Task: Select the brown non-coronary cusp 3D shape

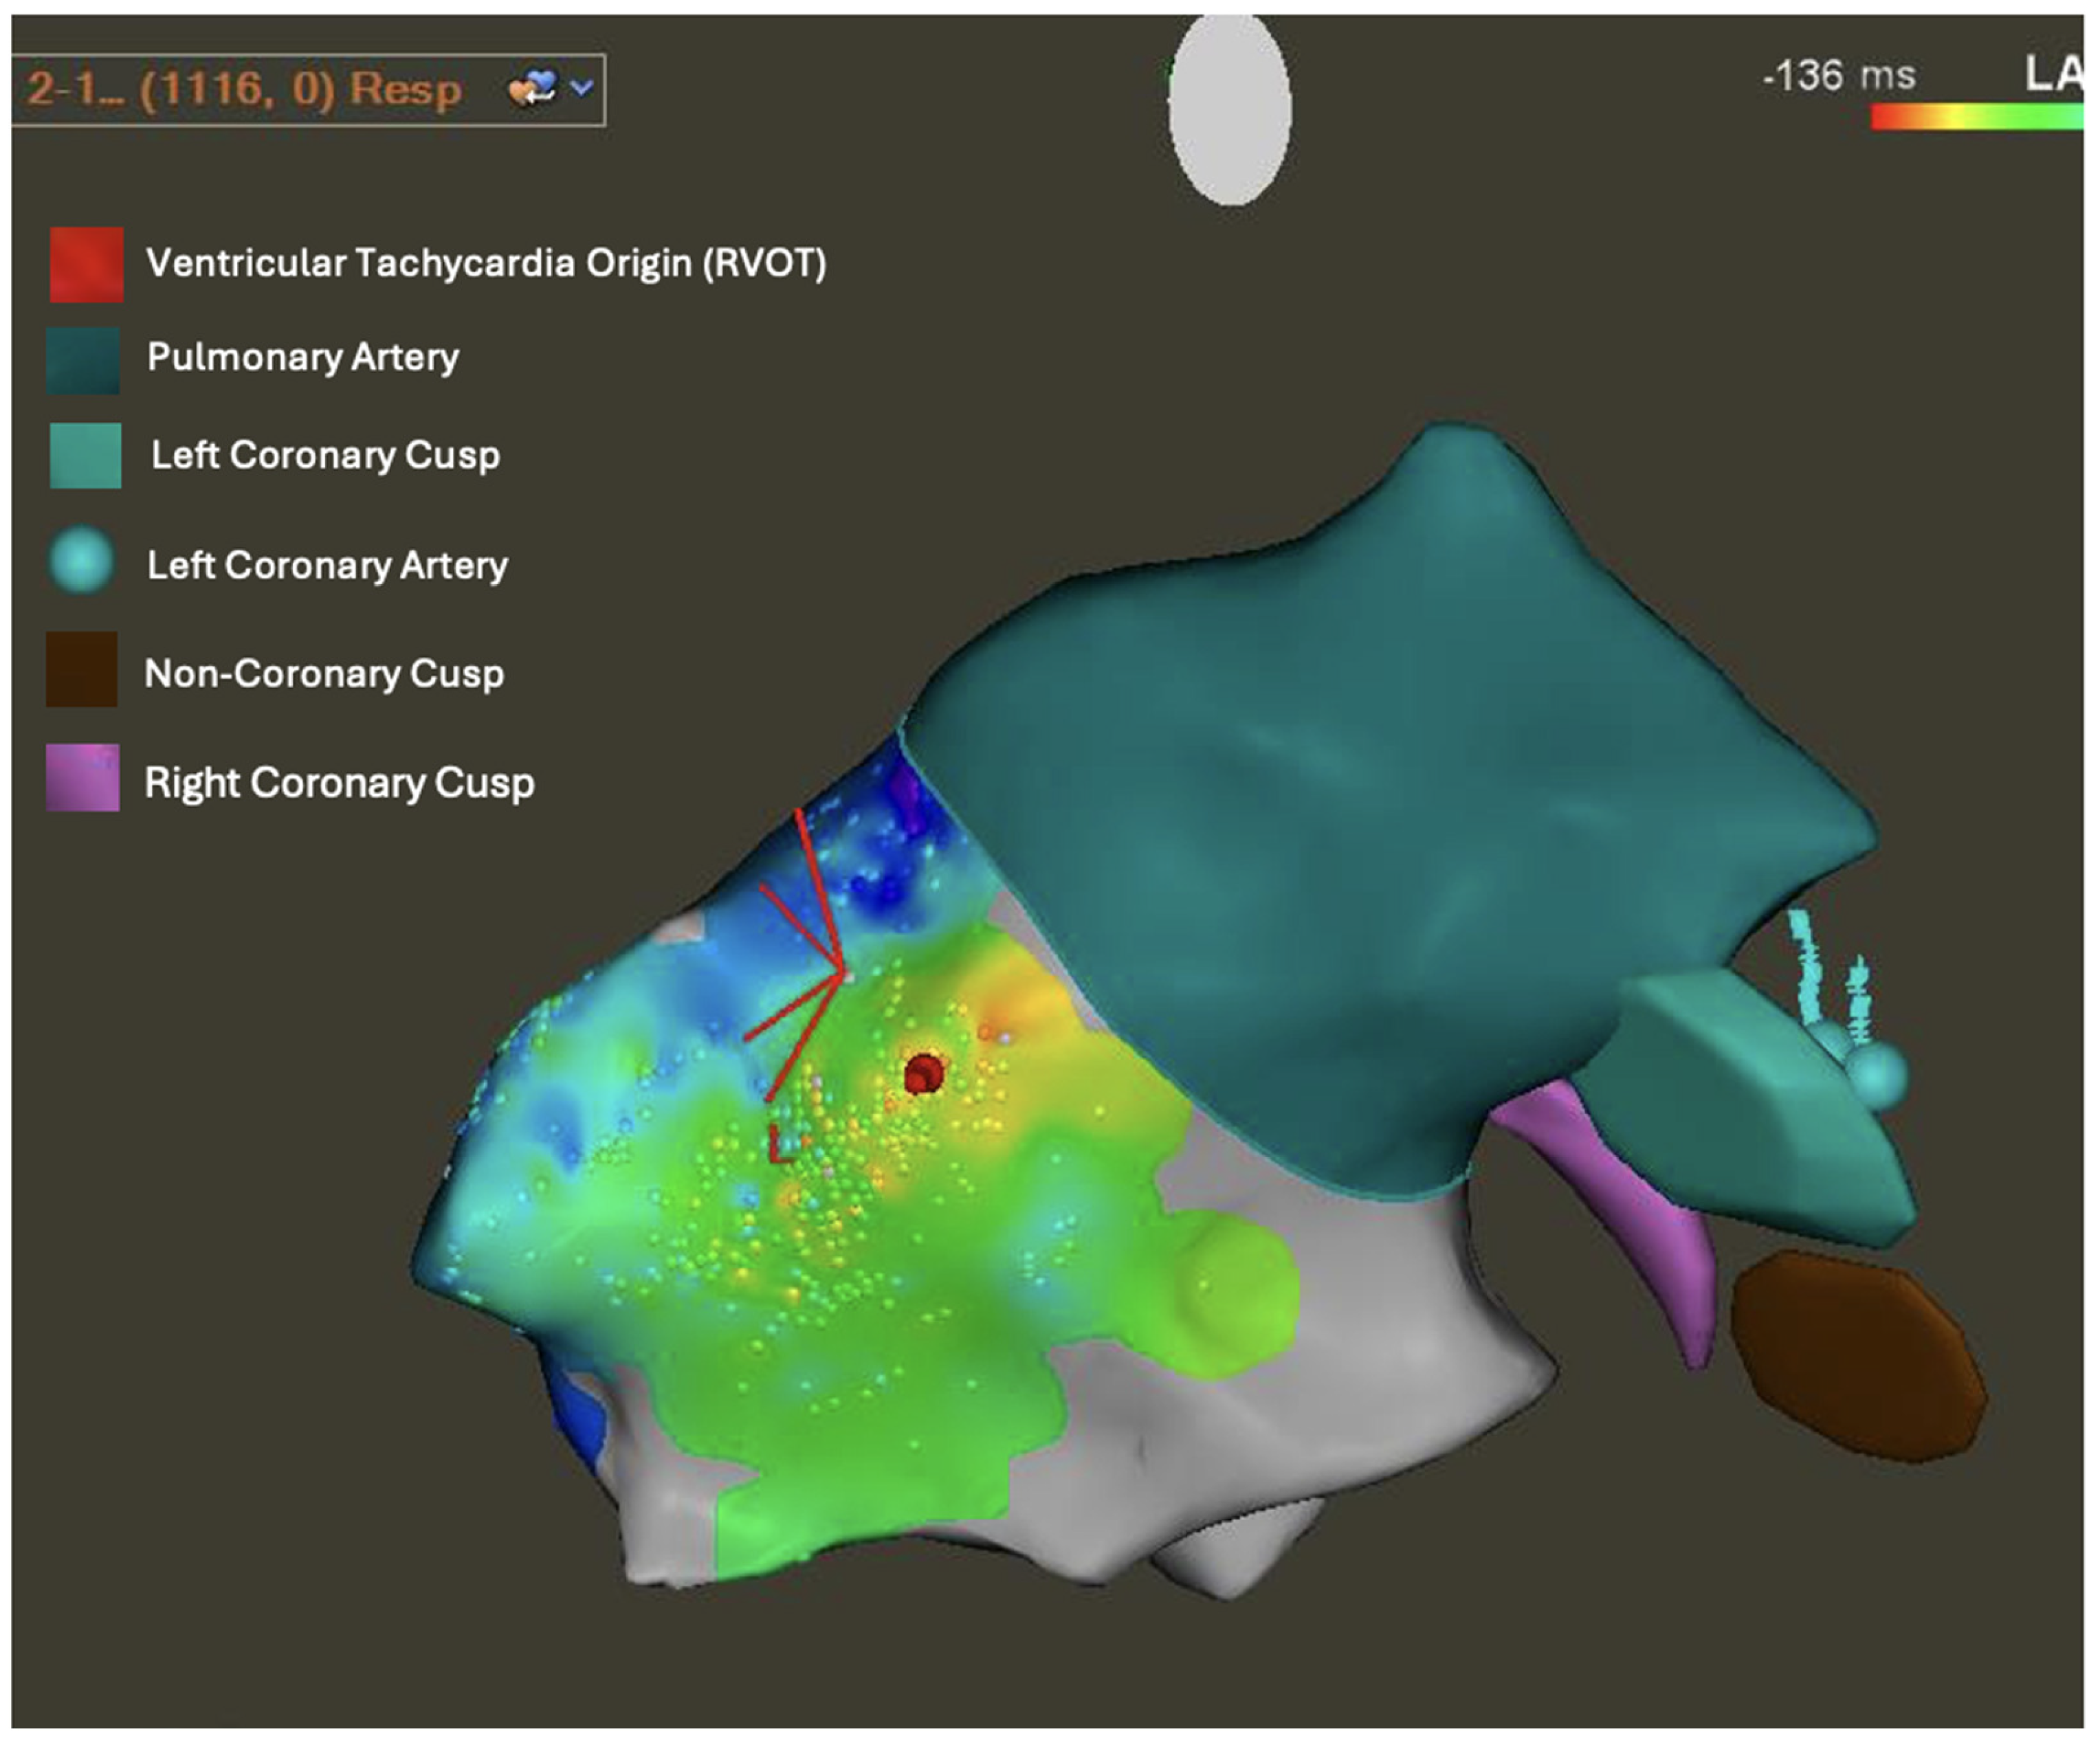Action: point(1858,1355)
